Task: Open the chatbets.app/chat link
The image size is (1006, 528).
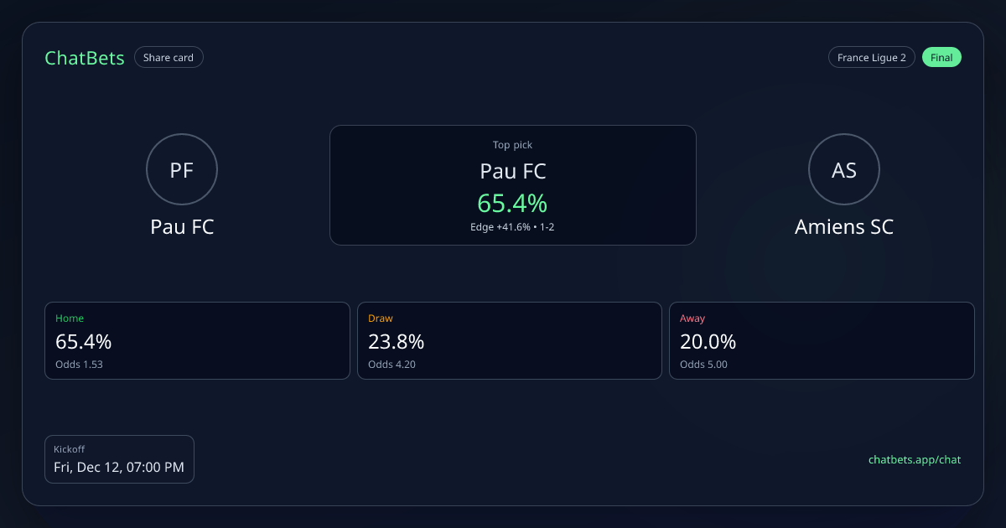Action: coord(914,459)
